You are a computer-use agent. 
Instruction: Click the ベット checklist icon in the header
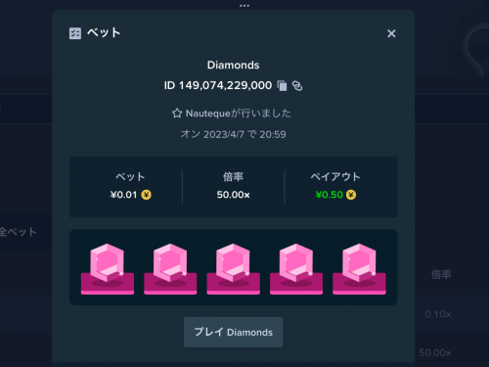click(75, 33)
